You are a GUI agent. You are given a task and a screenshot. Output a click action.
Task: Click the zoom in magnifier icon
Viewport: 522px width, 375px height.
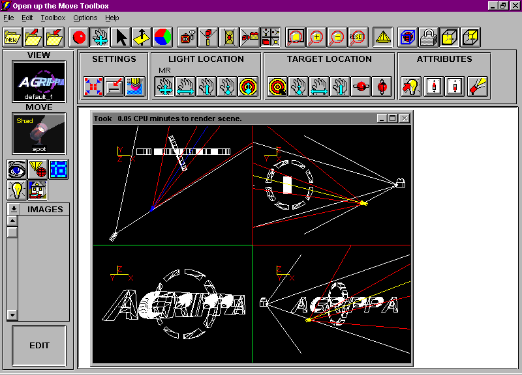click(x=316, y=37)
